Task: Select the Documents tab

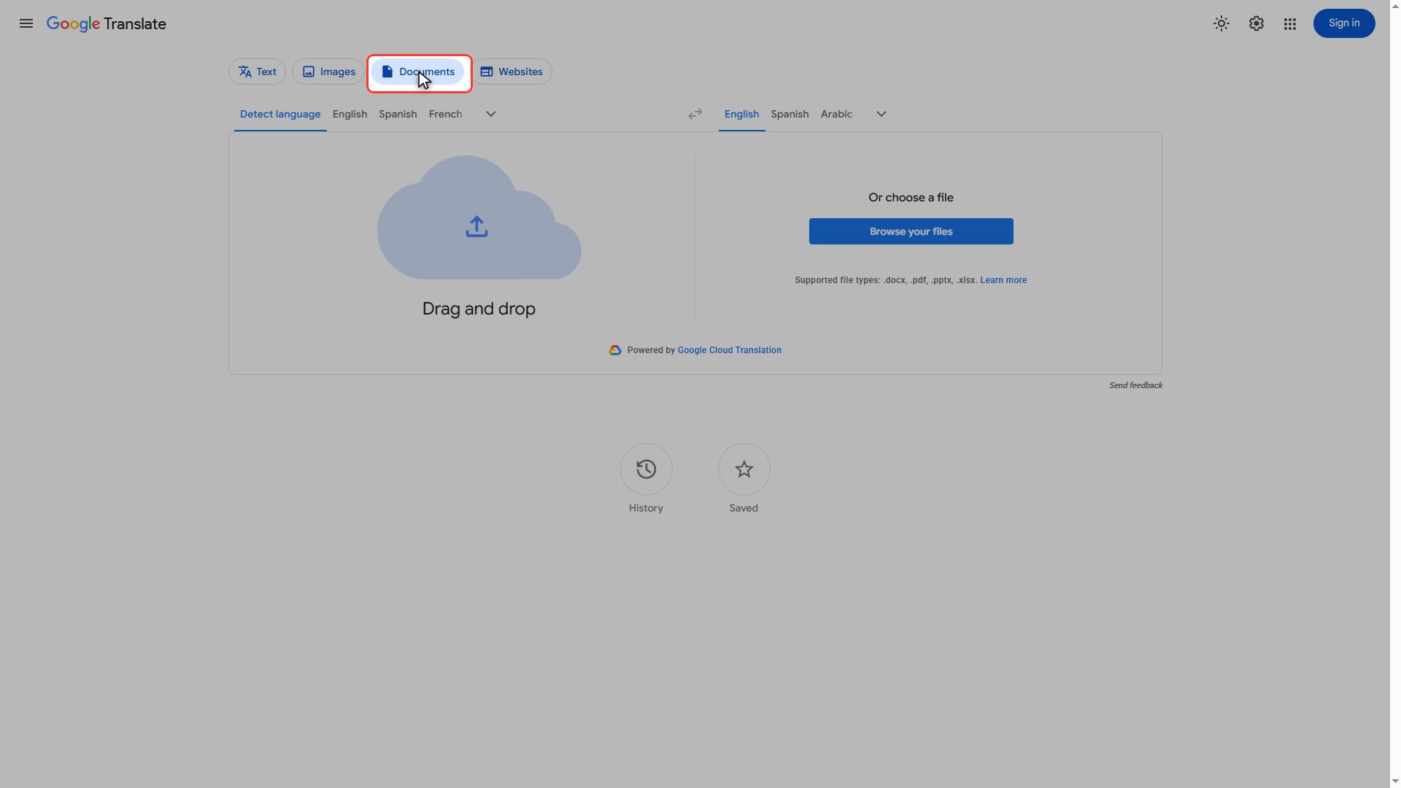Action: (418, 72)
